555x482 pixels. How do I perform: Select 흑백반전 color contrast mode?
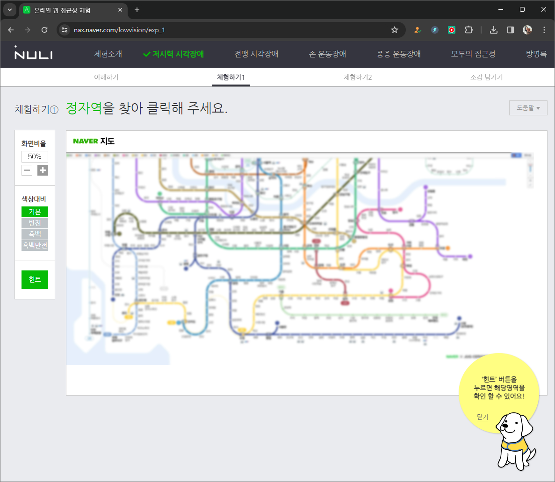[x=35, y=245]
